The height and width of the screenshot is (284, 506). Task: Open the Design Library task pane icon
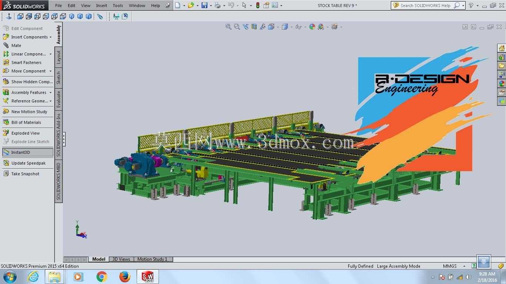tap(502, 57)
